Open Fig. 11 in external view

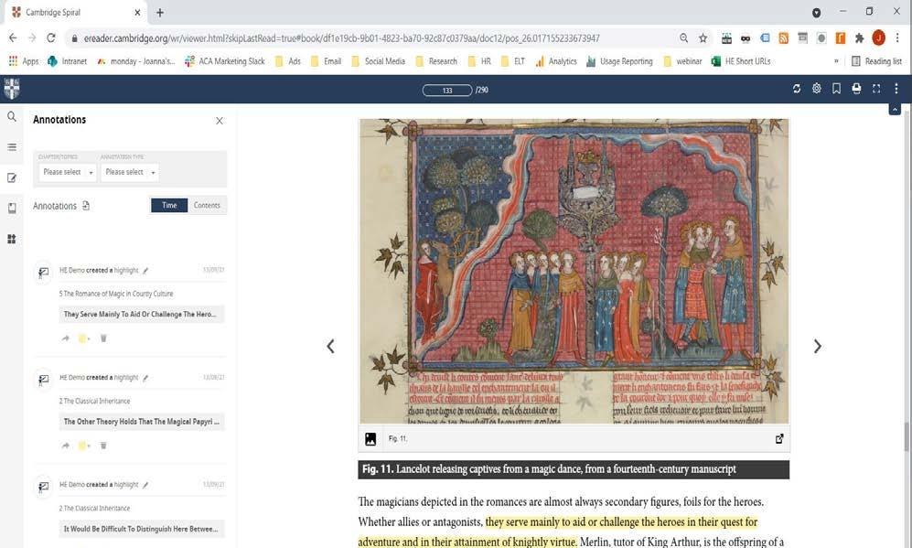779,438
